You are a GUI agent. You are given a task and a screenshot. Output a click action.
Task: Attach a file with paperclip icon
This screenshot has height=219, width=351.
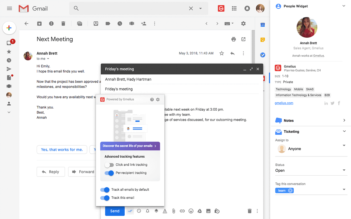[x=173, y=211]
